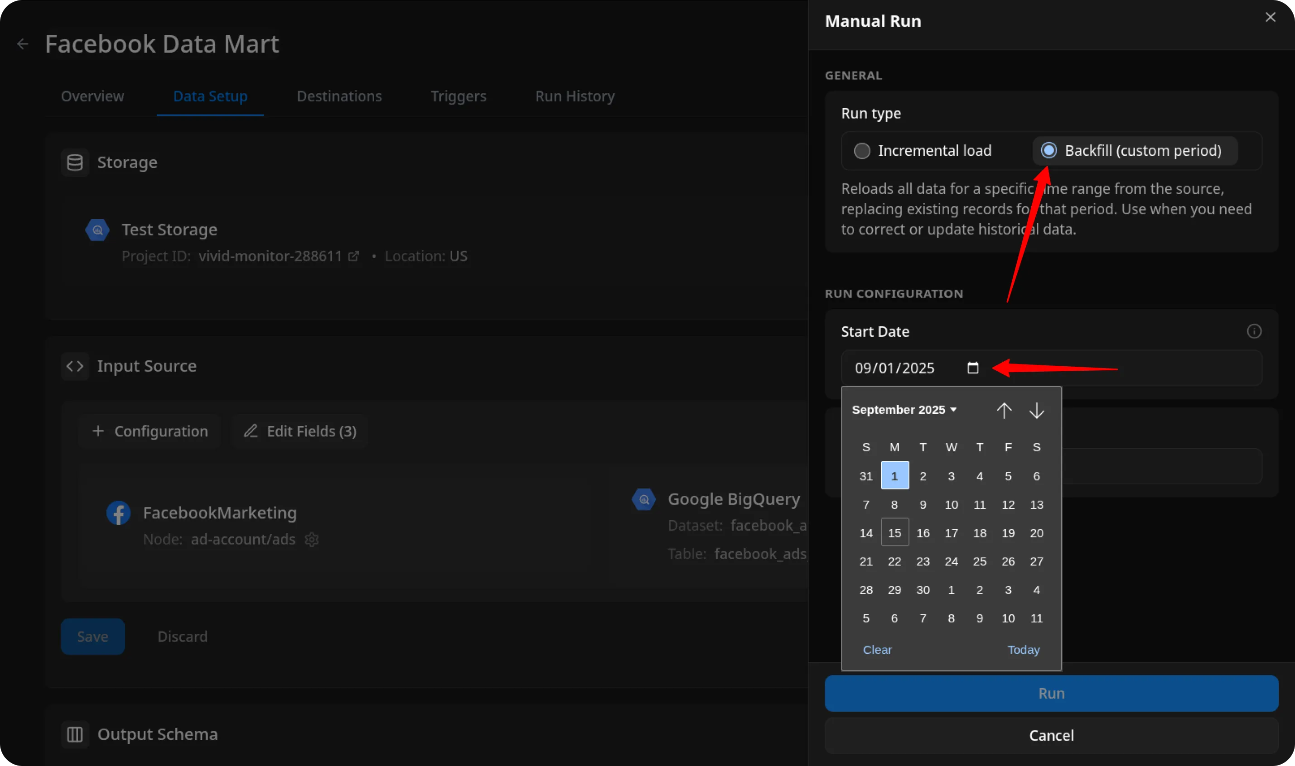Image resolution: width=1295 pixels, height=766 pixels.
Task: Expand the September 2025 month dropdown
Action: point(904,410)
